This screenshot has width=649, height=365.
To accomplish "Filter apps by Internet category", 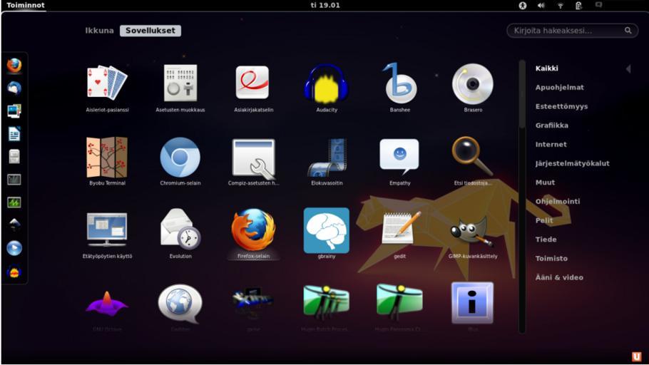I will 551,144.
